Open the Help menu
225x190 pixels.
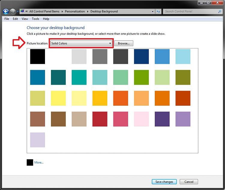click(46, 19)
